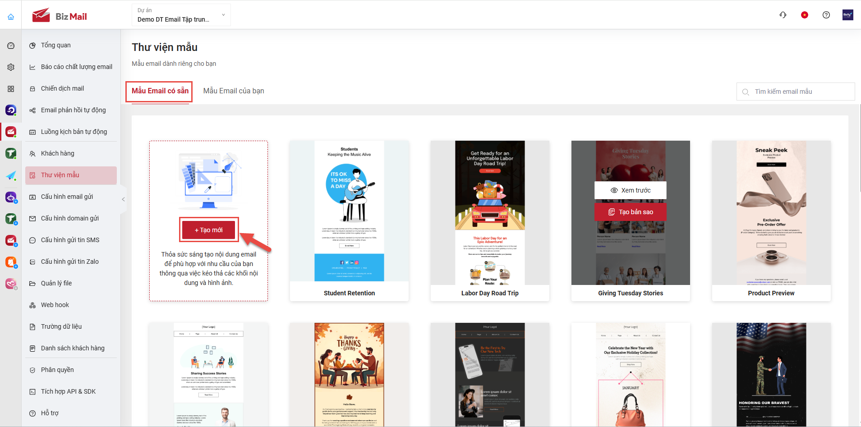
Task: Select the Student Retention template thumbnail
Action: (x=349, y=211)
